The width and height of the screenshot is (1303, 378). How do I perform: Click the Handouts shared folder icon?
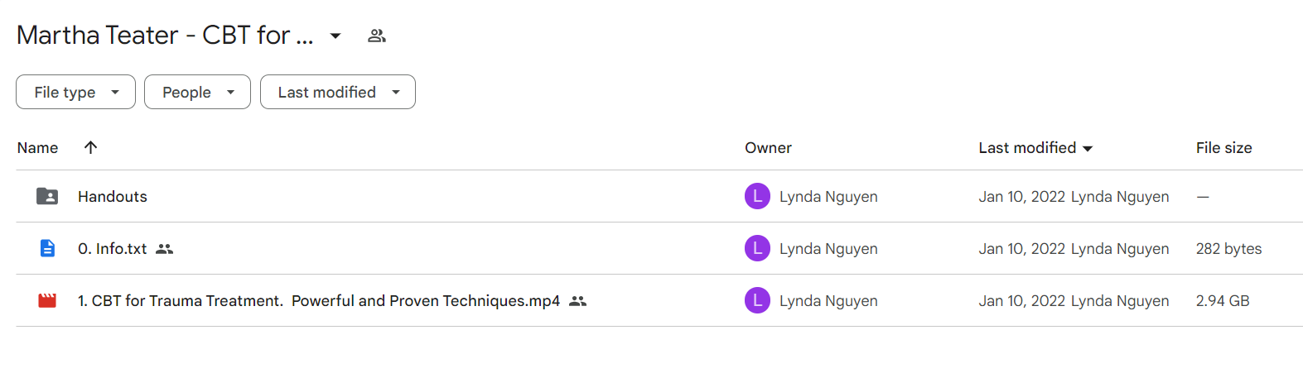(x=47, y=196)
